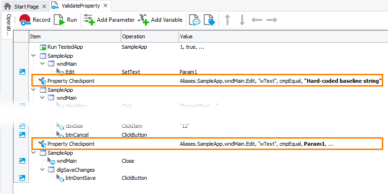Viewport: 388px width, 194px height.
Task: Collapse the dlgSaveChanges node
Action: (x=42, y=169)
